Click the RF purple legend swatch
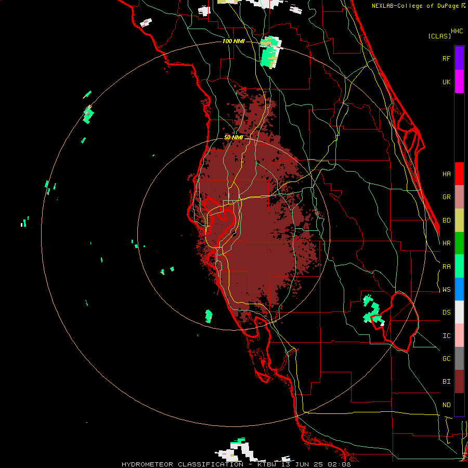Screen dimensions: 468x468 coord(459,58)
